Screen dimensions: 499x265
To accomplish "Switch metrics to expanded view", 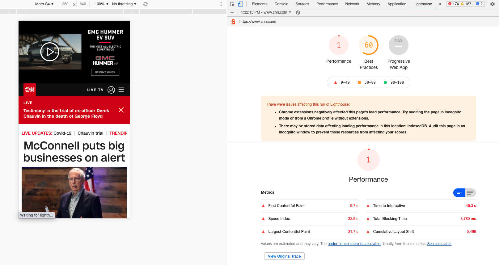I will tap(470, 193).
